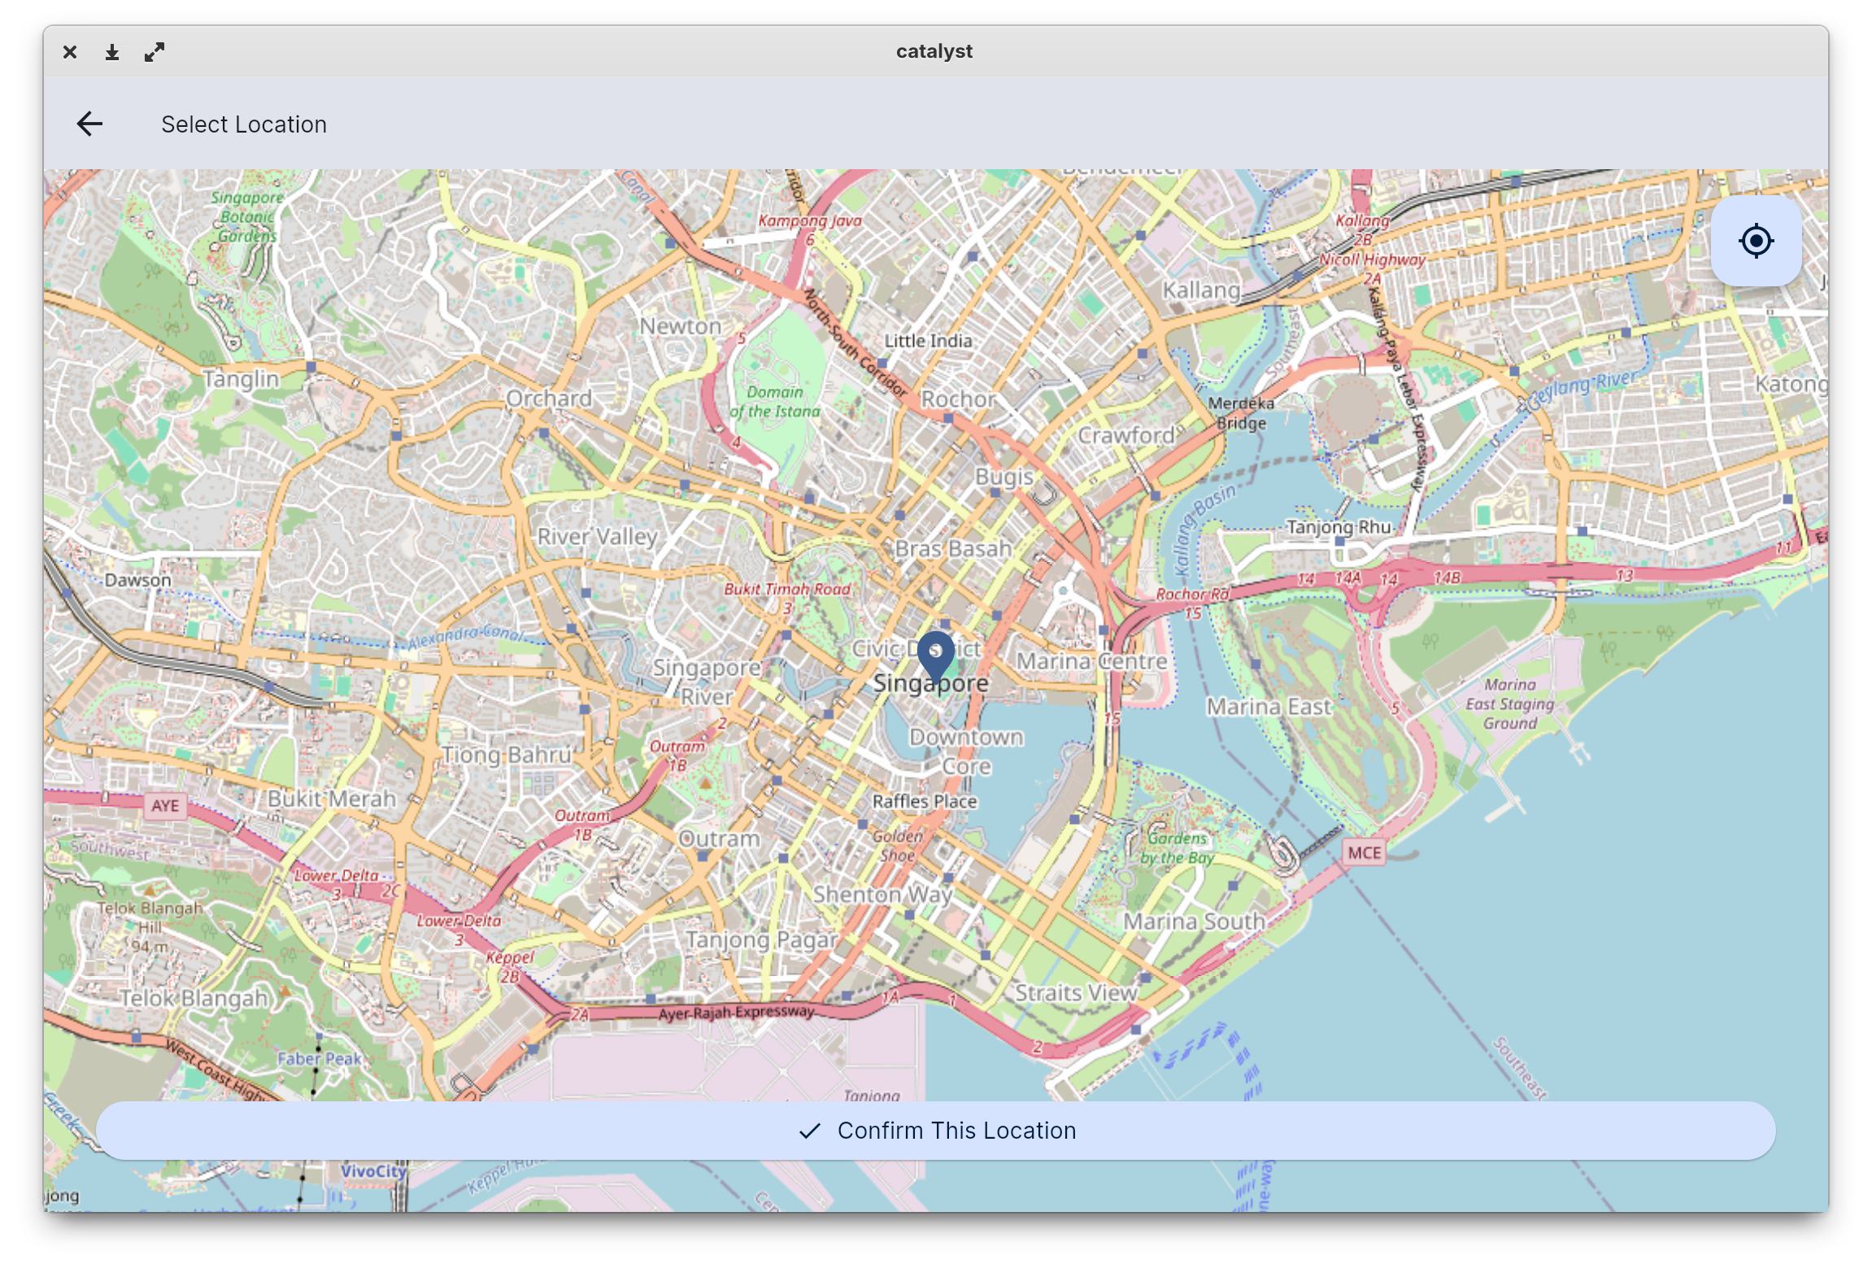Pick the Kallang area on the map
Screen dimensions: 1872x1277
[1201, 290]
